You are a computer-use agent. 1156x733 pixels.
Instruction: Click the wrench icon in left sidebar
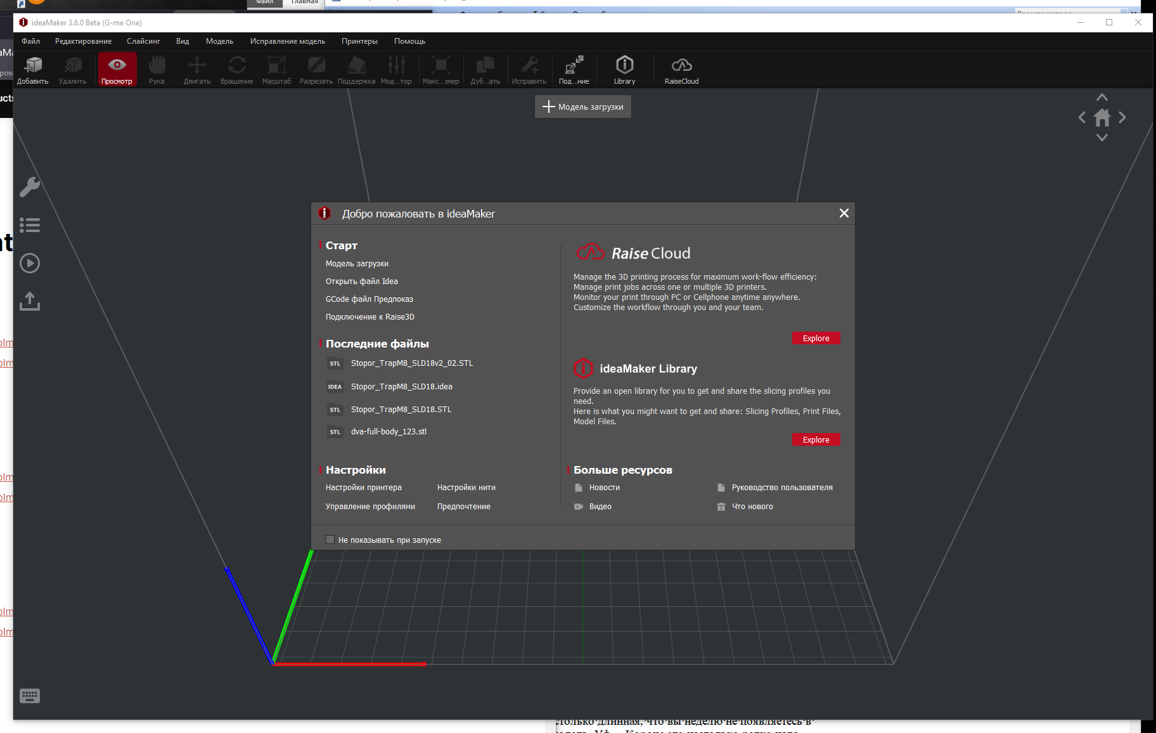tap(30, 187)
